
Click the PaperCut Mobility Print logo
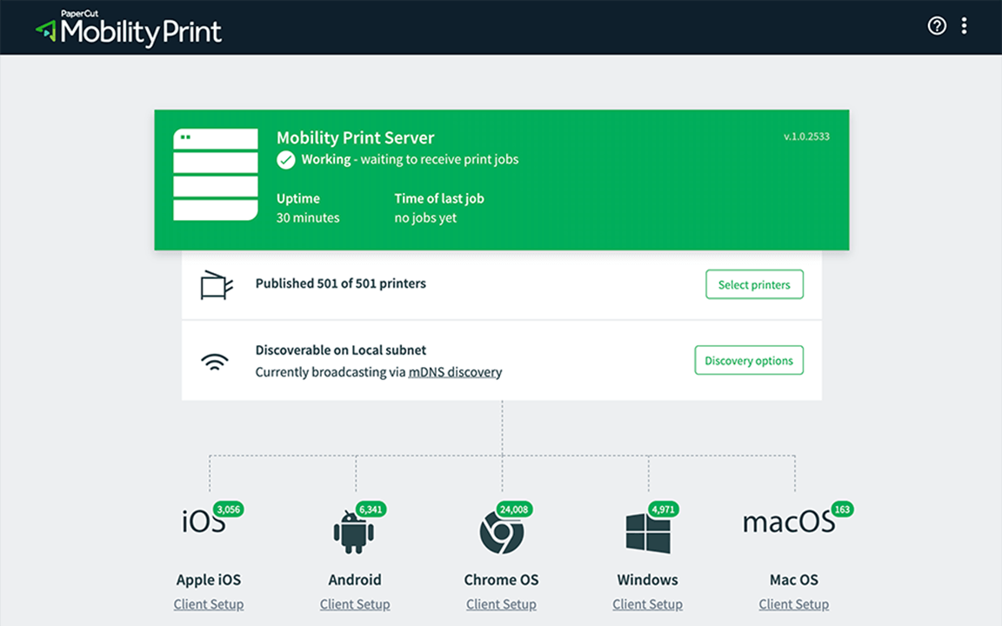[129, 29]
